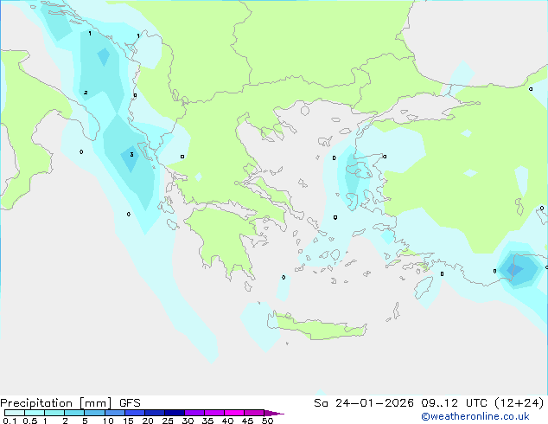
Task: Click the "2" precipitation value on map
Action: (86, 93)
